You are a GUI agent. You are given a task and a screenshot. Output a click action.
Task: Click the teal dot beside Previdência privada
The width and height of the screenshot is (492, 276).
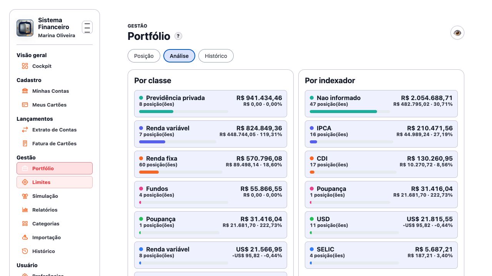[141, 98]
